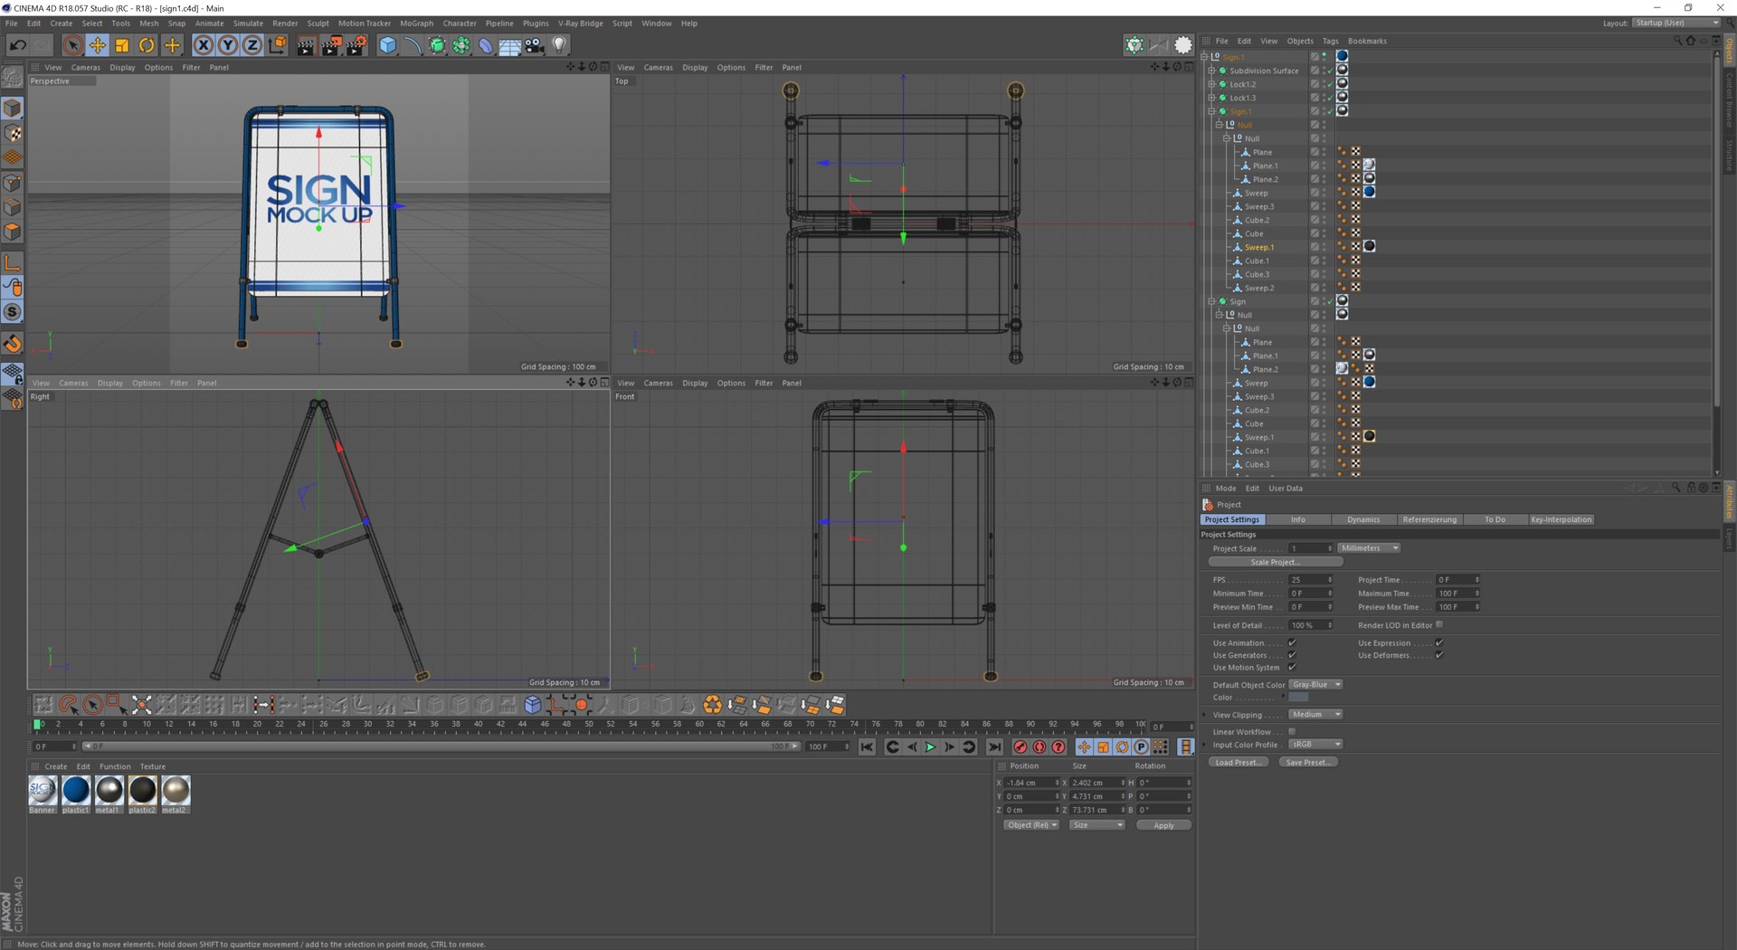Screen dimensions: 1737x950
Task: Select the Scale tool in top toolbar
Action: (122, 45)
